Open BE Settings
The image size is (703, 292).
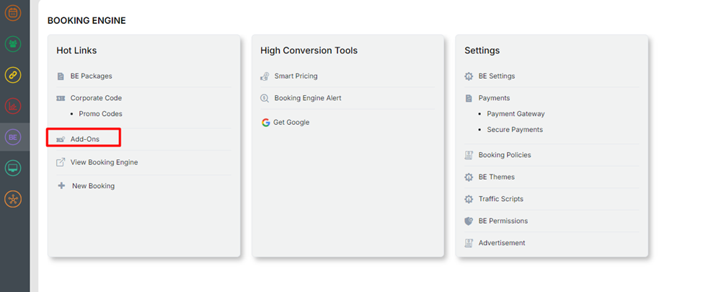point(496,76)
